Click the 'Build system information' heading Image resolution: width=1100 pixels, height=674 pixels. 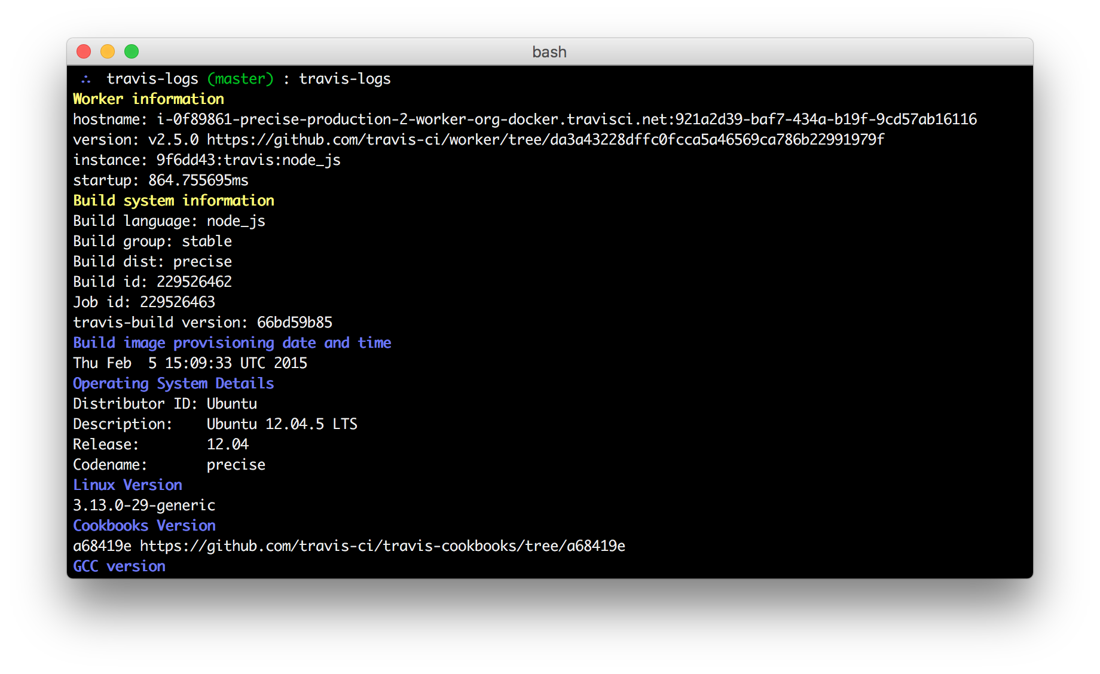pyautogui.click(x=173, y=201)
